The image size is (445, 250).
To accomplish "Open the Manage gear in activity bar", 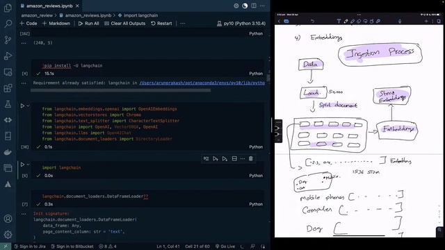I will pos(8,235).
